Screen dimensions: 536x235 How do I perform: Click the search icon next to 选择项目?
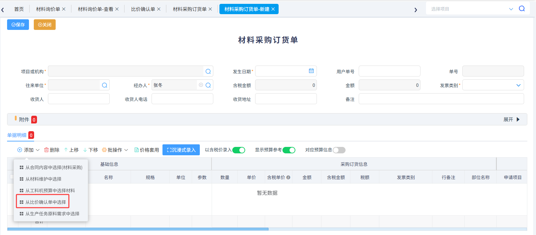(x=522, y=9)
